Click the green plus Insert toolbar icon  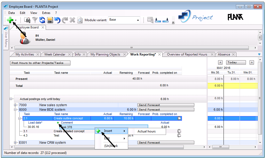coord(10,20)
